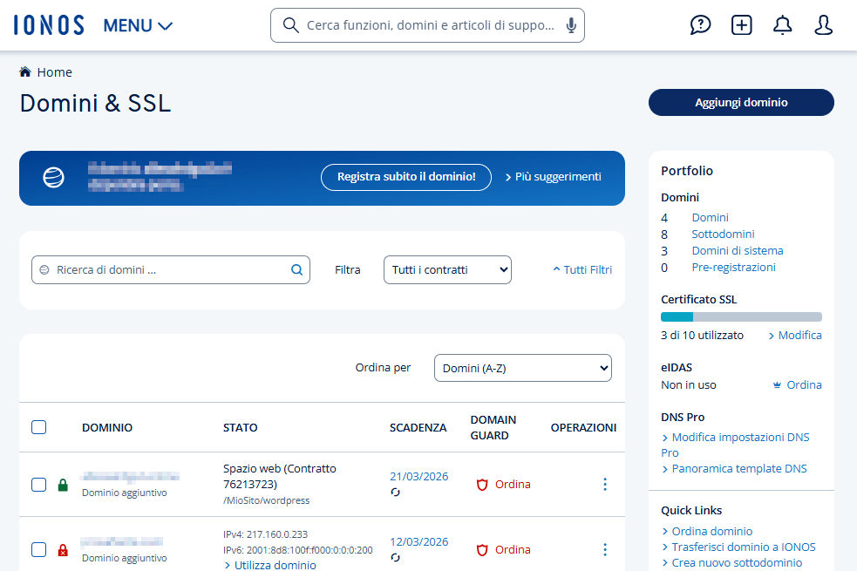Screen dimensions: 857x571
Task: Open the Sottodomini link in Portfolio
Action: click(x=723, y=234)
